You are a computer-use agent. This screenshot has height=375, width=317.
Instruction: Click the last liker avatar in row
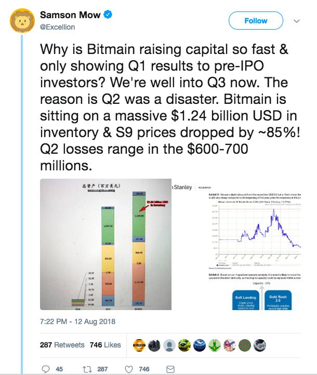click(x=260, y=345)
